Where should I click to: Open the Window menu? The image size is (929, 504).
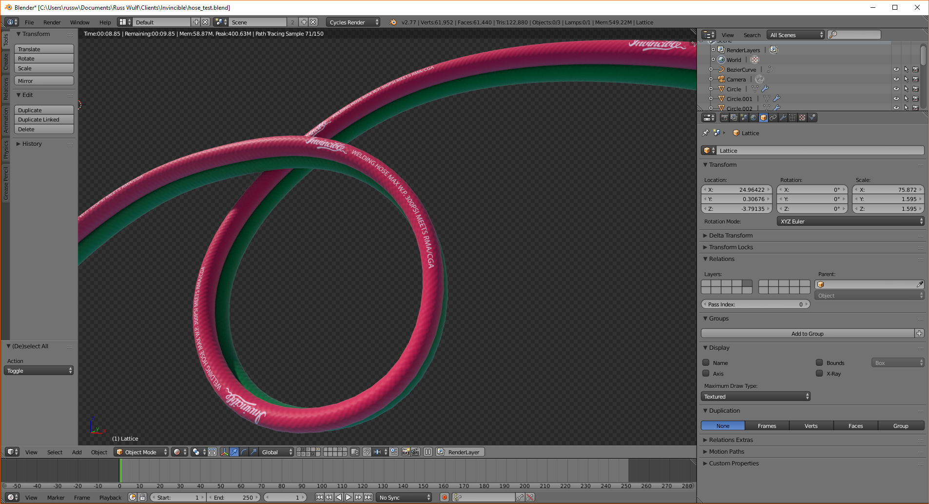coord(79,22)
